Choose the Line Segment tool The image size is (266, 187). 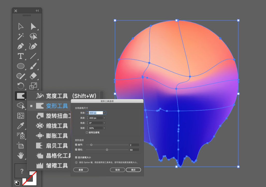tap(33, 56)
